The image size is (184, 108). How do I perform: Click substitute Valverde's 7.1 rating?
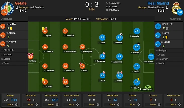(x=158, y=26)
